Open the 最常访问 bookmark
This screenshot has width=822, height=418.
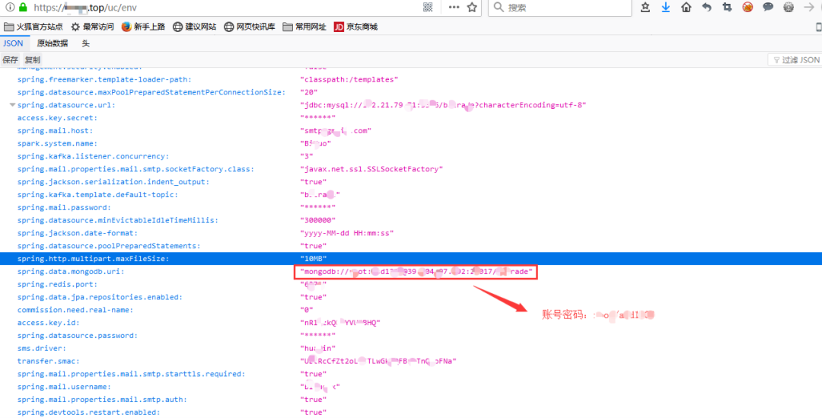92,27
